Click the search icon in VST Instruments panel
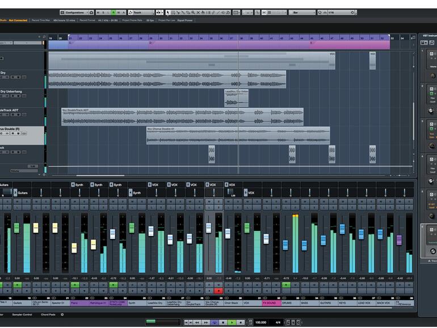437x328 pixels. 432,43
